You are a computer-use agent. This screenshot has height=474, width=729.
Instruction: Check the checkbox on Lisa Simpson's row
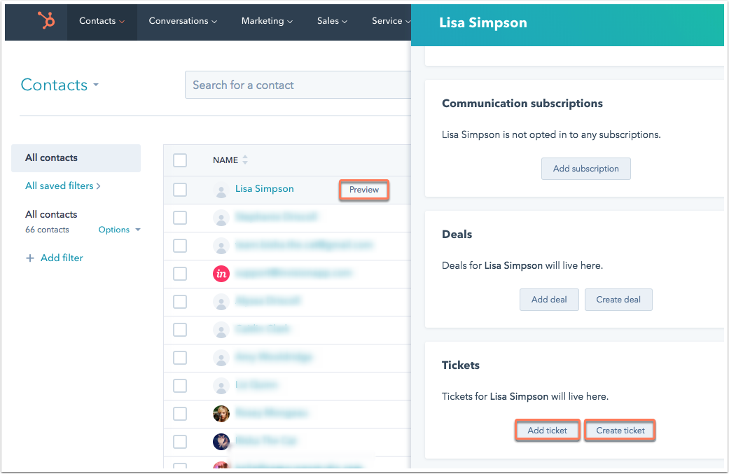click(x=180, y=189)
